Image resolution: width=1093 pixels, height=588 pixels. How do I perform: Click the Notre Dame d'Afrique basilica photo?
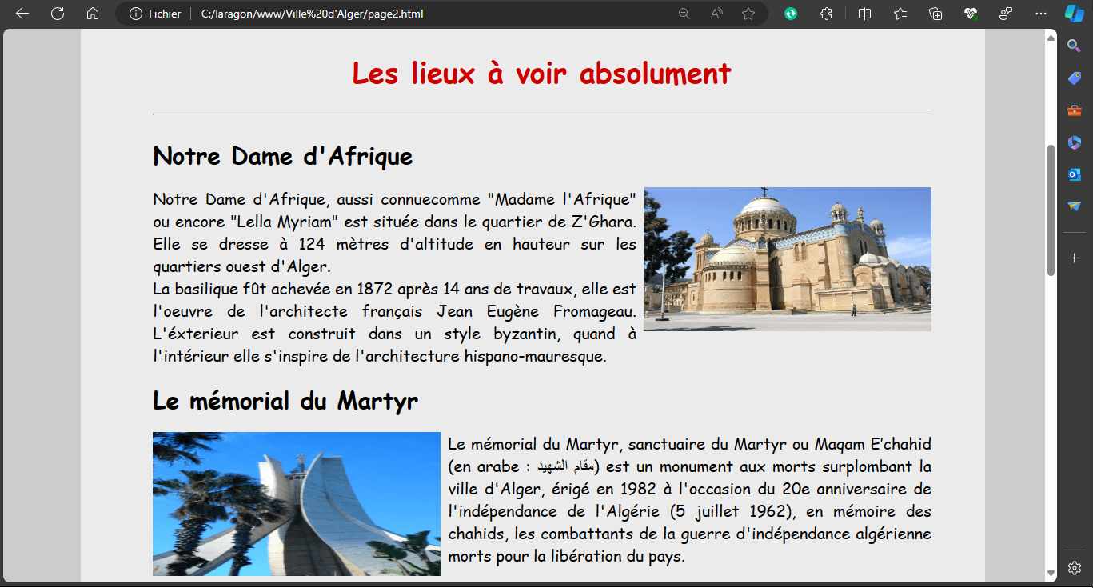(788, 259)
